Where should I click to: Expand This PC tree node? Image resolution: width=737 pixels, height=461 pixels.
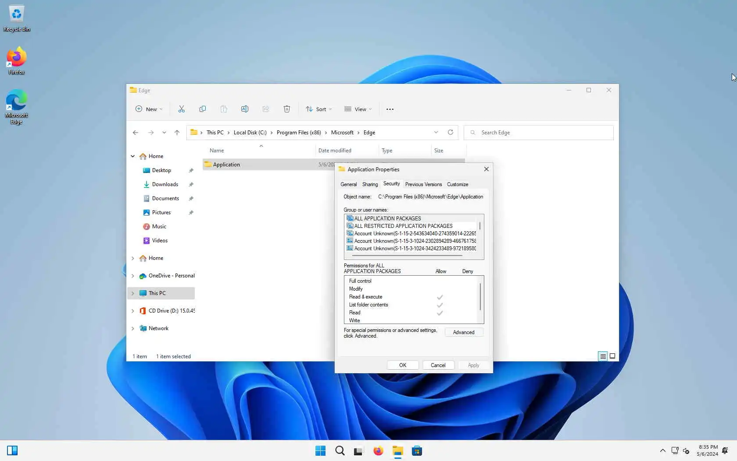(133, 293)
